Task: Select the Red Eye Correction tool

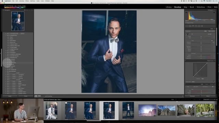Action: coord(193,26)
